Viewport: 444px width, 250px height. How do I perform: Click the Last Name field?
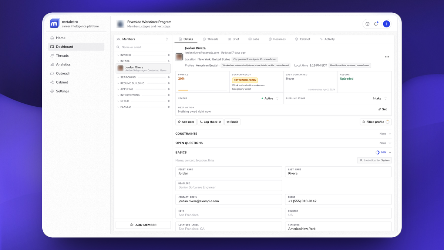pos(338,171)
